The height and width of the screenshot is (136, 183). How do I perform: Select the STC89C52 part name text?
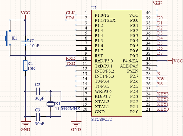click(x=102, y=119)
